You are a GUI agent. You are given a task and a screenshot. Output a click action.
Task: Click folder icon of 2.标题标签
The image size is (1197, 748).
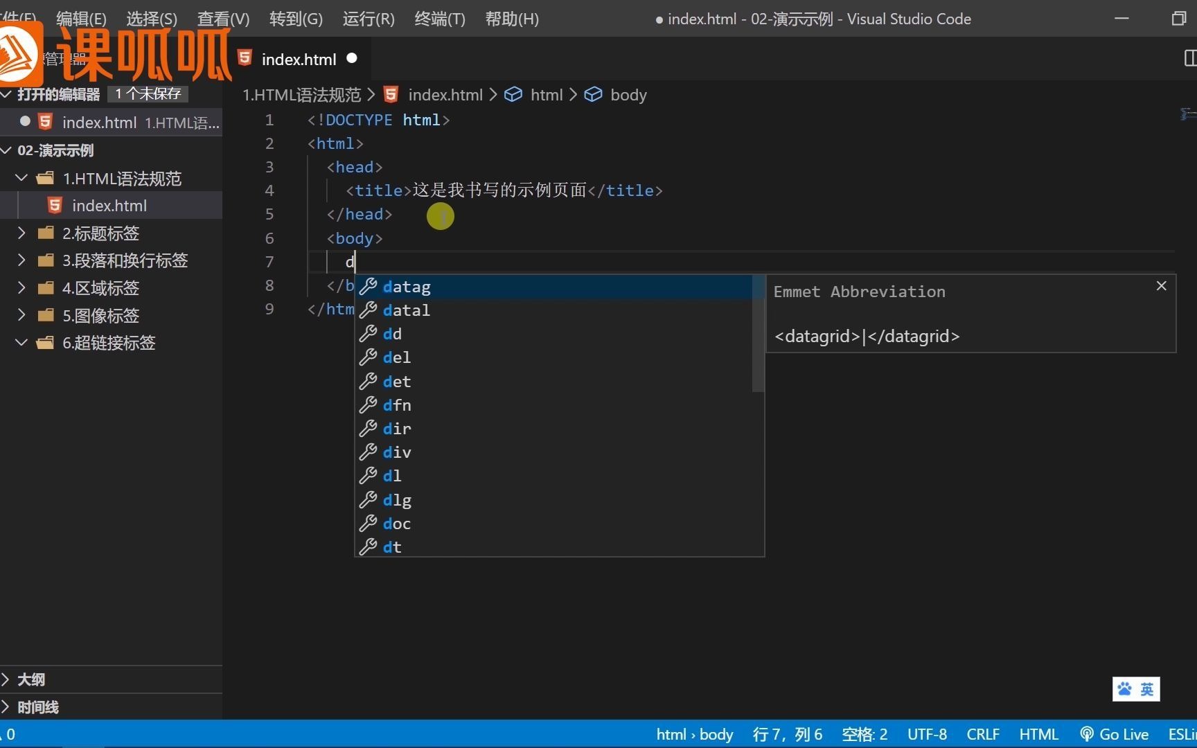click(46, 233)
